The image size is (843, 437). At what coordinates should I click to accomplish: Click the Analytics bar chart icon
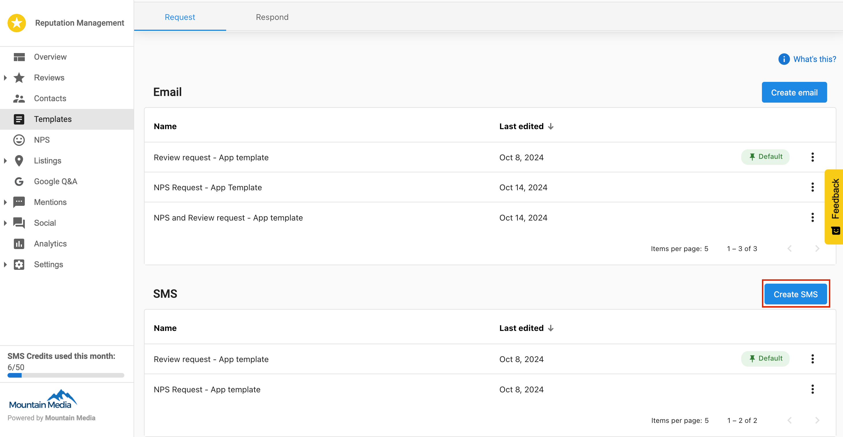pyautogui.click(x=19, y=244)
